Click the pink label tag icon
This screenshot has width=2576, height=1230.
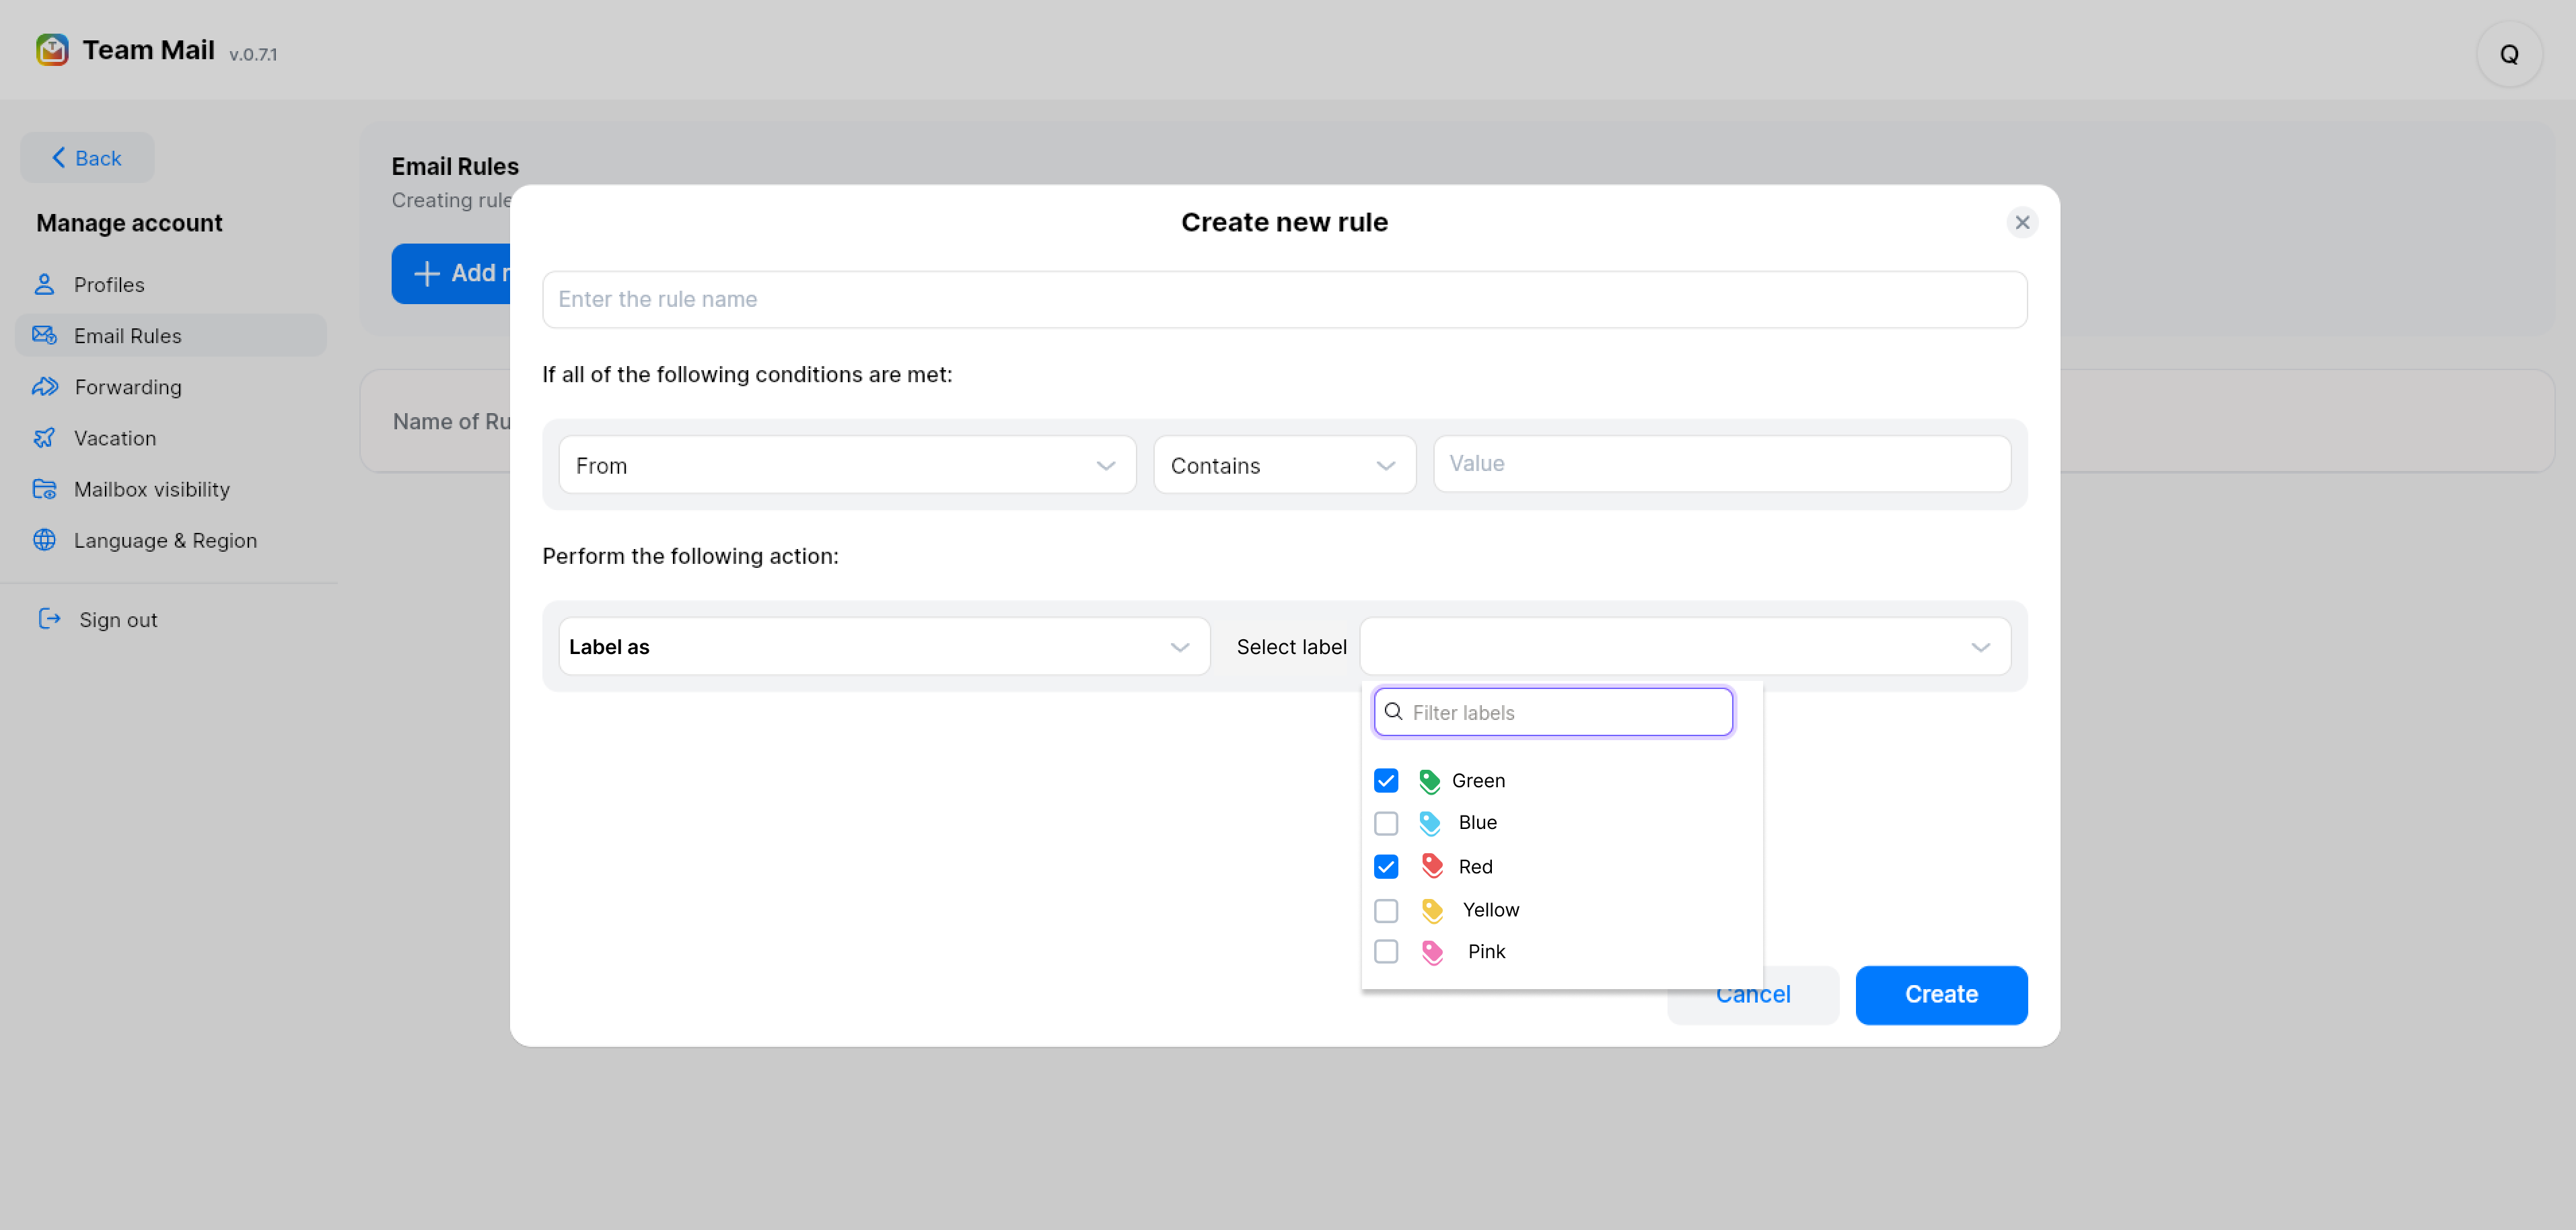pos(1432,952)
